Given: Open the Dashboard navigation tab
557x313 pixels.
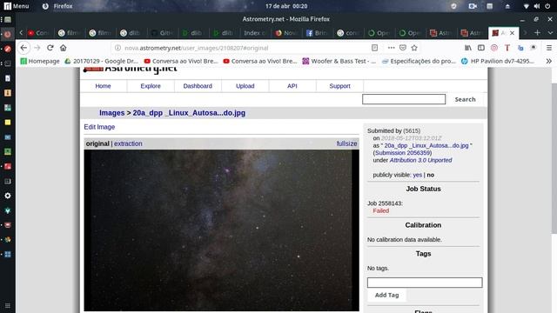Looking at the screenshot, I should (x=198, y=86).
